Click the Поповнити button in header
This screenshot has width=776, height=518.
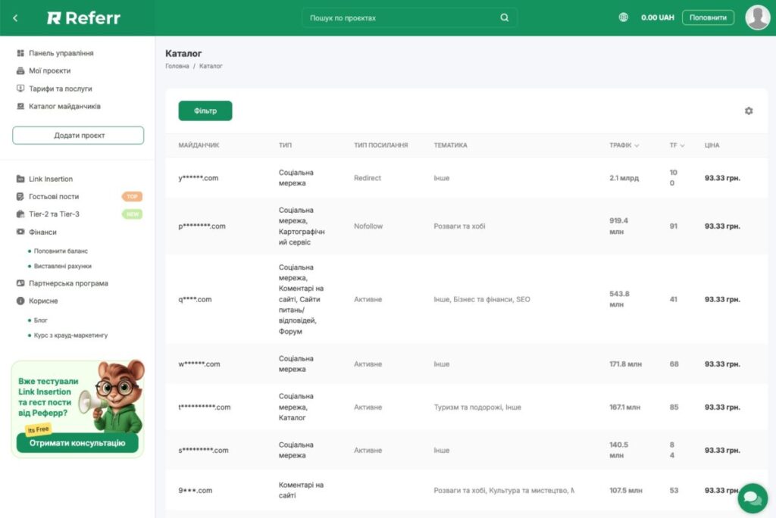click(x=708, y=17)
